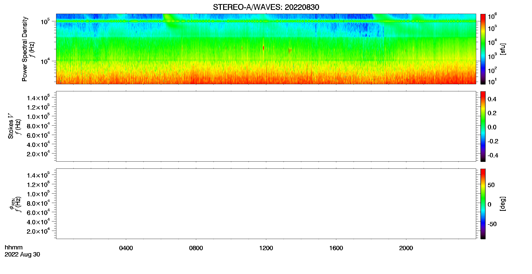Image resolution: width=532 pixels, height=274 pixels.
Task: Click the 10^2 label on sfu color bar
Action: click(x=492, y=70)
